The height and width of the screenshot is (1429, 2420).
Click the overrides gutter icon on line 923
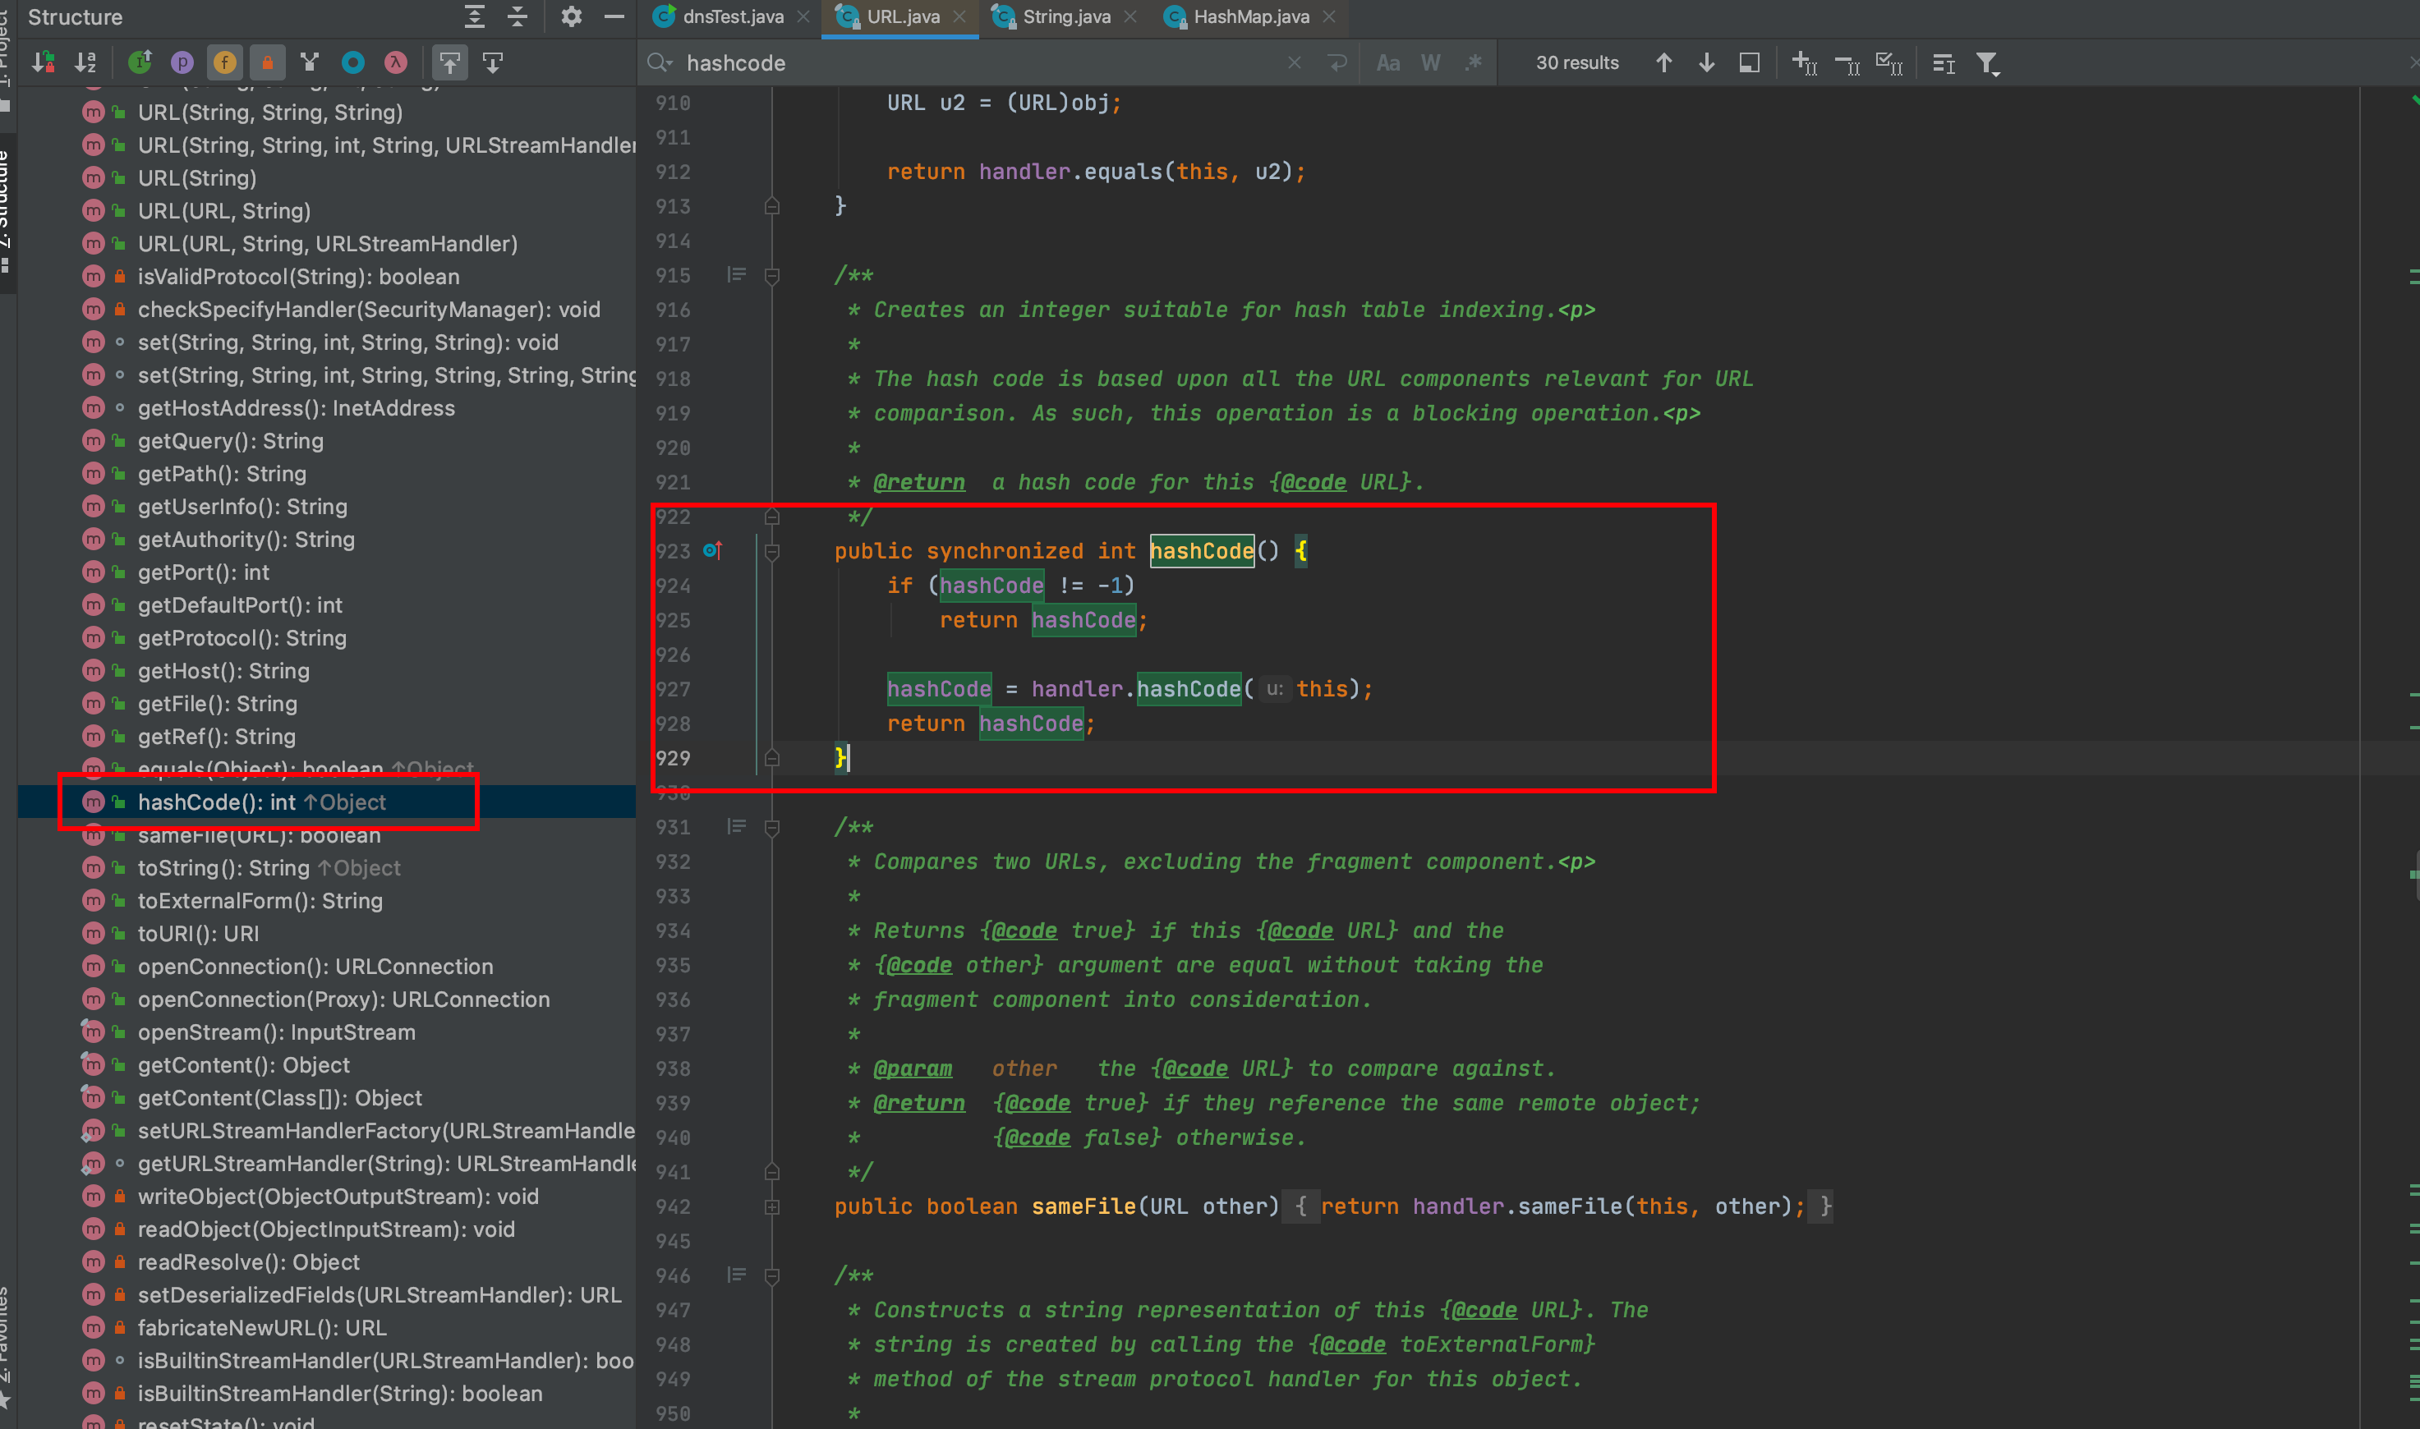tap(713, 550)
